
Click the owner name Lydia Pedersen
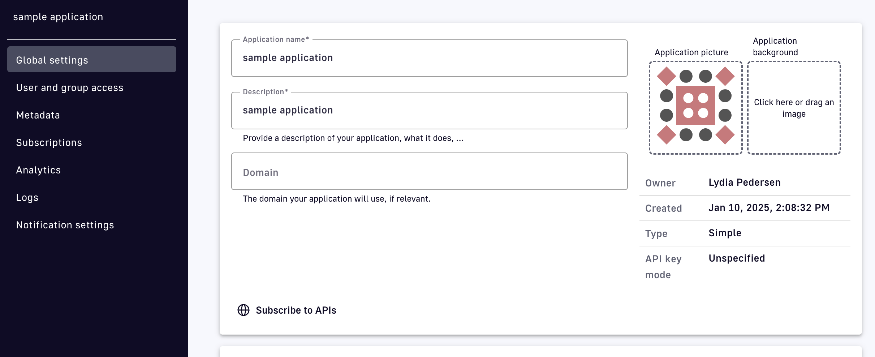(x=744, y=182)
